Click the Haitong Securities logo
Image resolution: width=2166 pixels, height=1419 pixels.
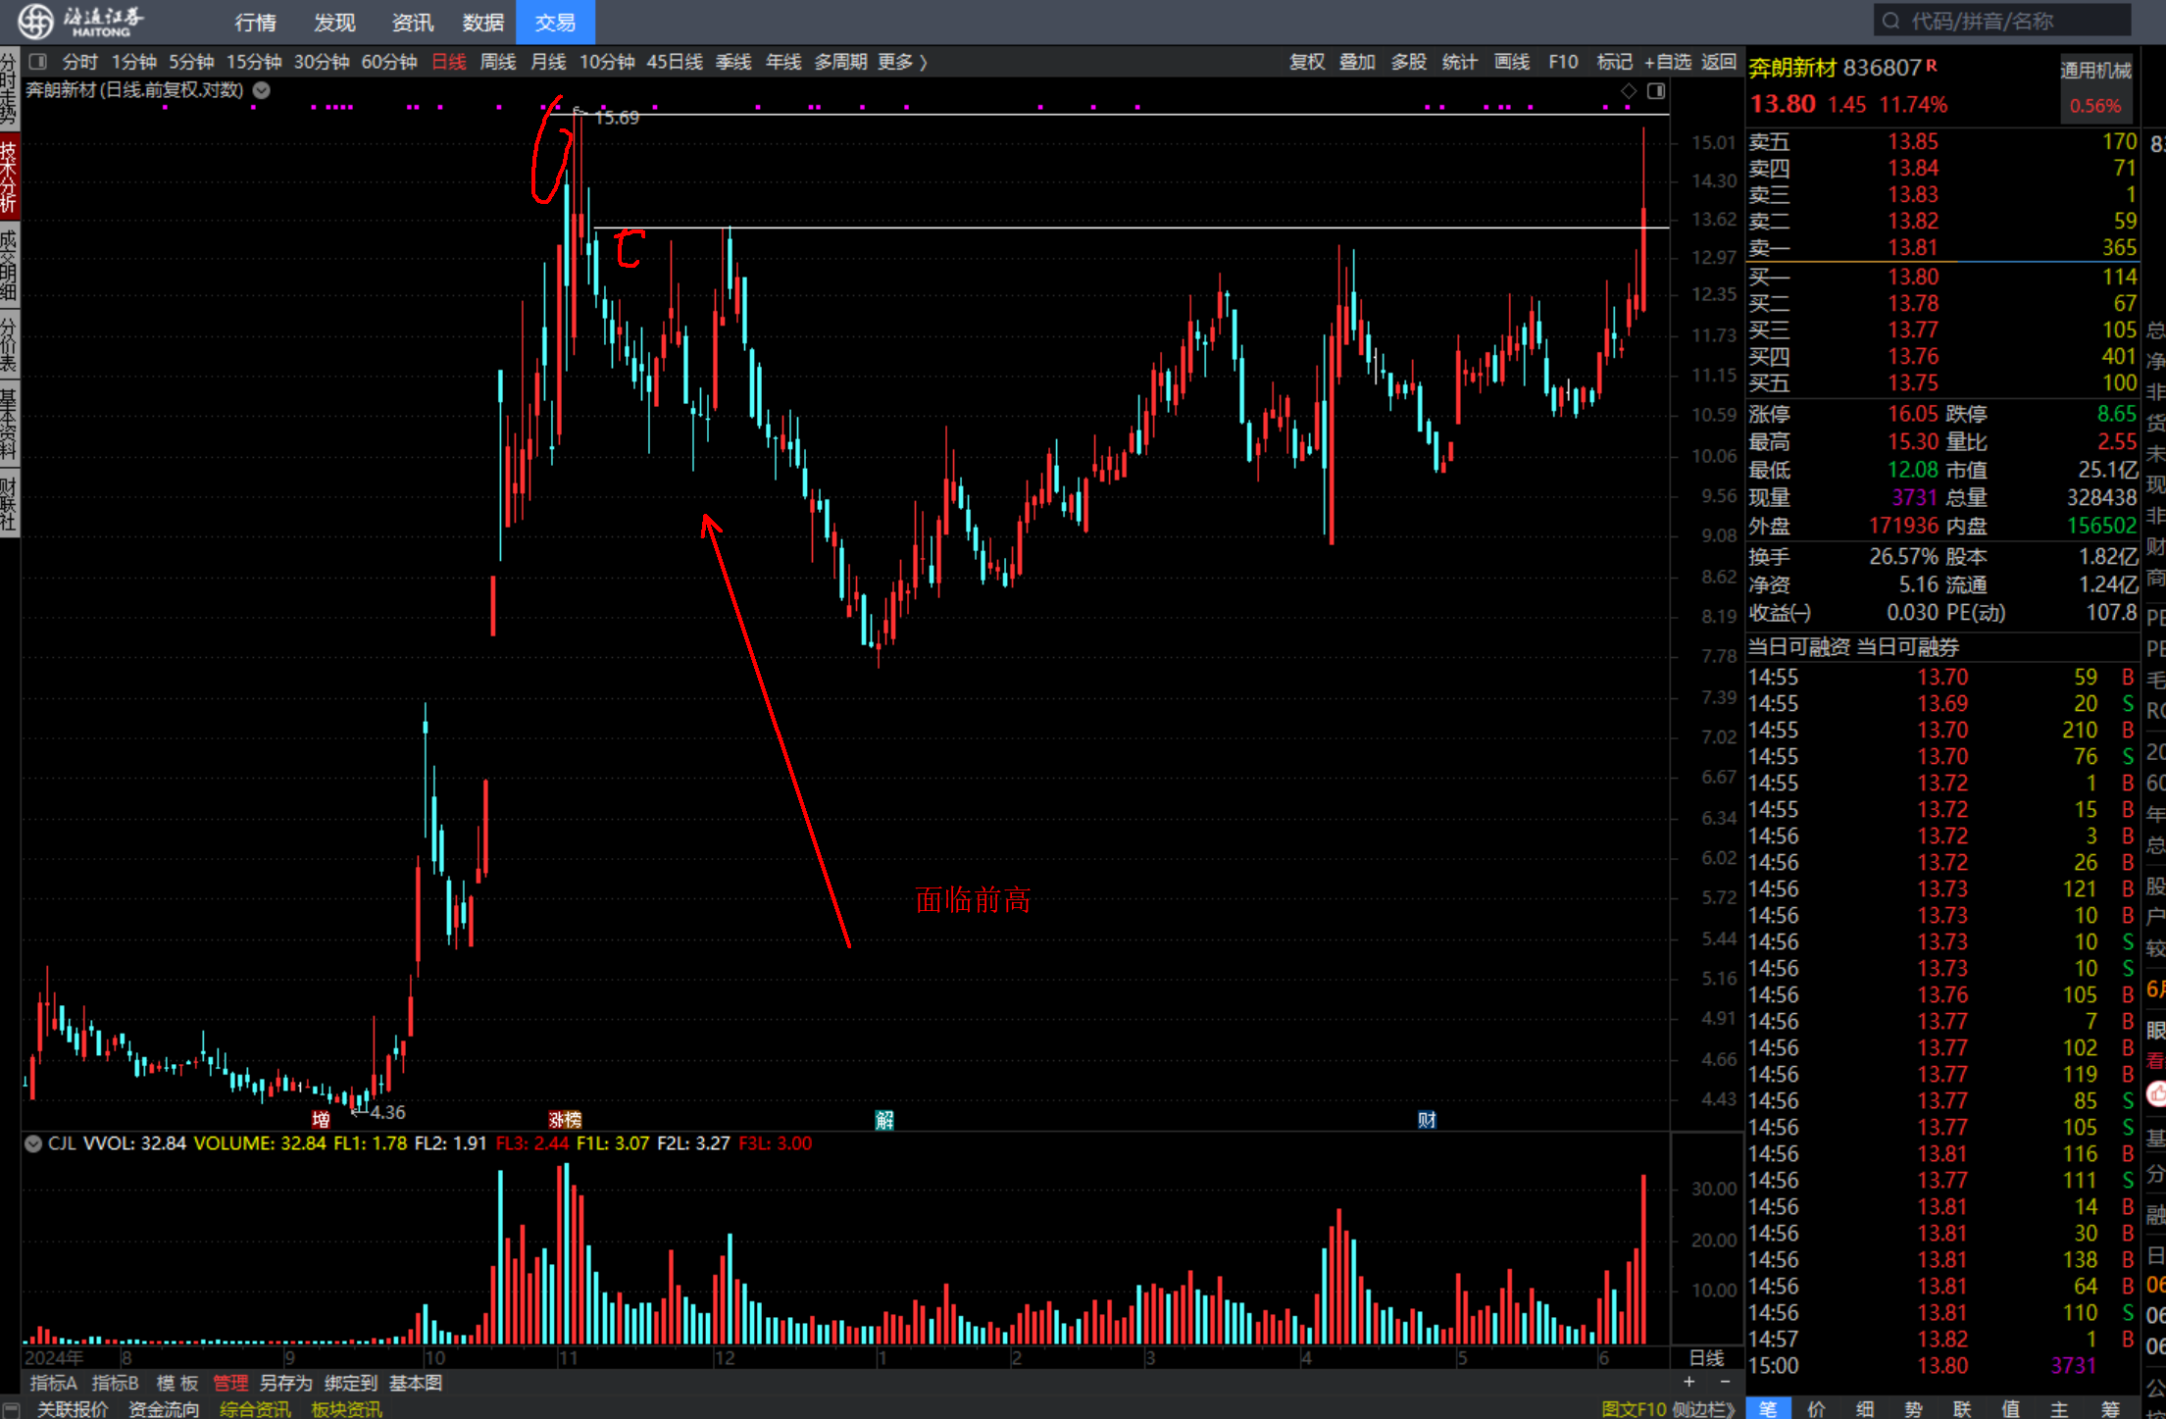80,21
